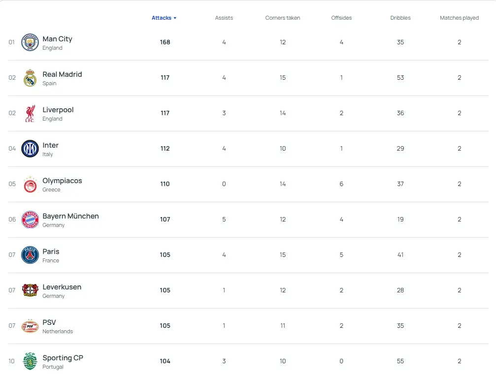Click the PSV club crest

coord(30,326)
